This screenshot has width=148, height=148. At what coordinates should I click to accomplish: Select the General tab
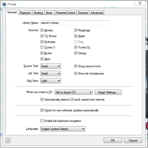[12, 12]
